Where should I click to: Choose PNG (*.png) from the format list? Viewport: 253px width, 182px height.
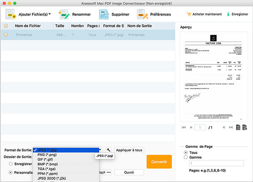(47, 155)
